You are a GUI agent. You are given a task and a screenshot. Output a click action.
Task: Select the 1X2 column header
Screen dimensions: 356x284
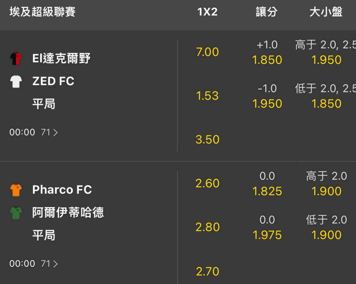point(207,12)
